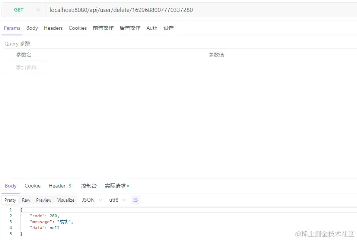
Task: Open the 前置操作 tab
Action: 103,28
